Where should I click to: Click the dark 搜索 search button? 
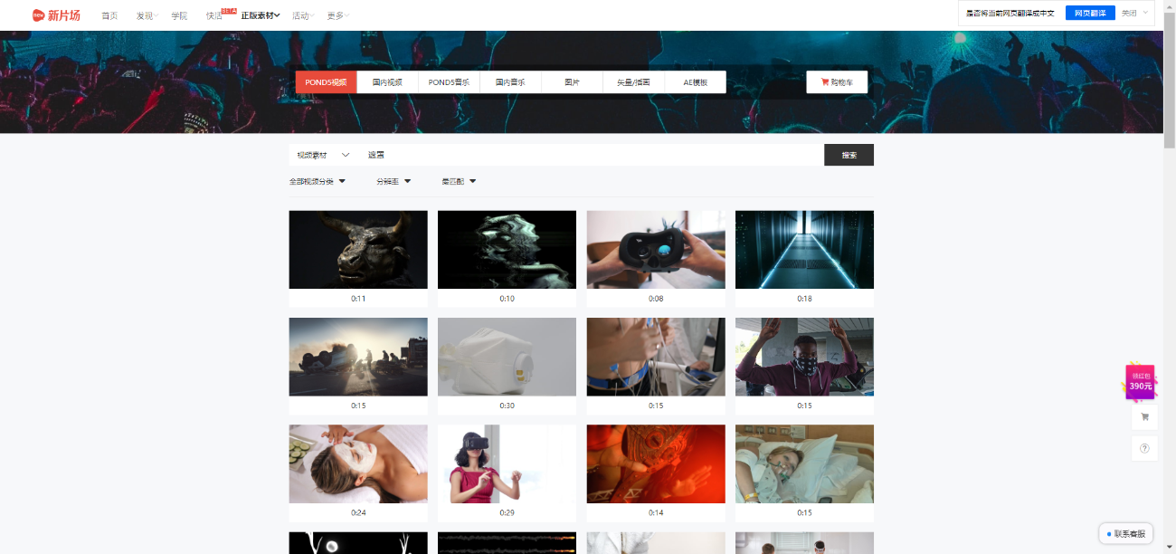(849, 155)
